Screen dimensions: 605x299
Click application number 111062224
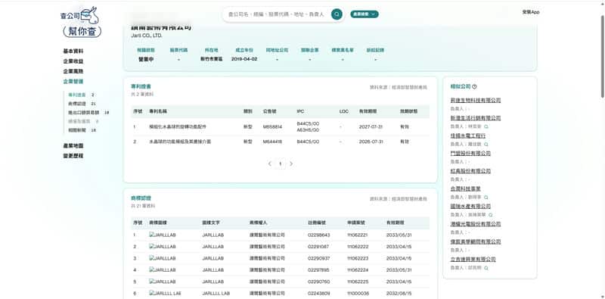point(357,270)
